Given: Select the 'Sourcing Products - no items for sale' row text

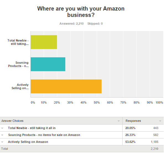Looking at the screenshot, I should (44, 135).
